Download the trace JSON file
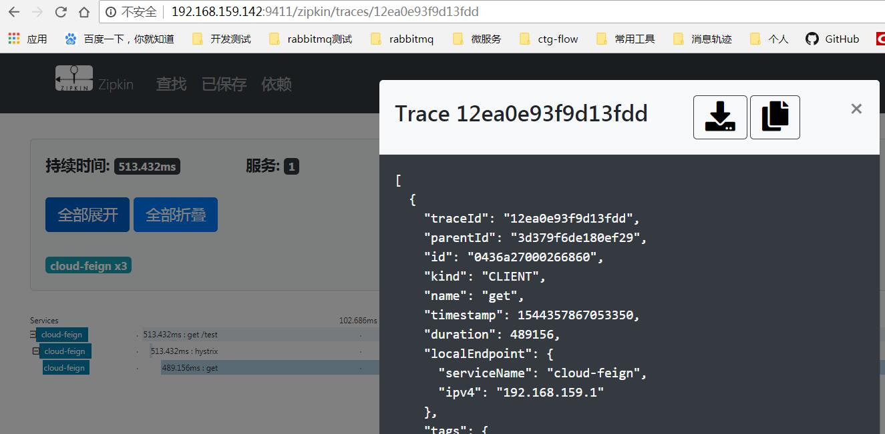Image resolution: width=885 pixels, height=434 pixels. click(720, 117)
